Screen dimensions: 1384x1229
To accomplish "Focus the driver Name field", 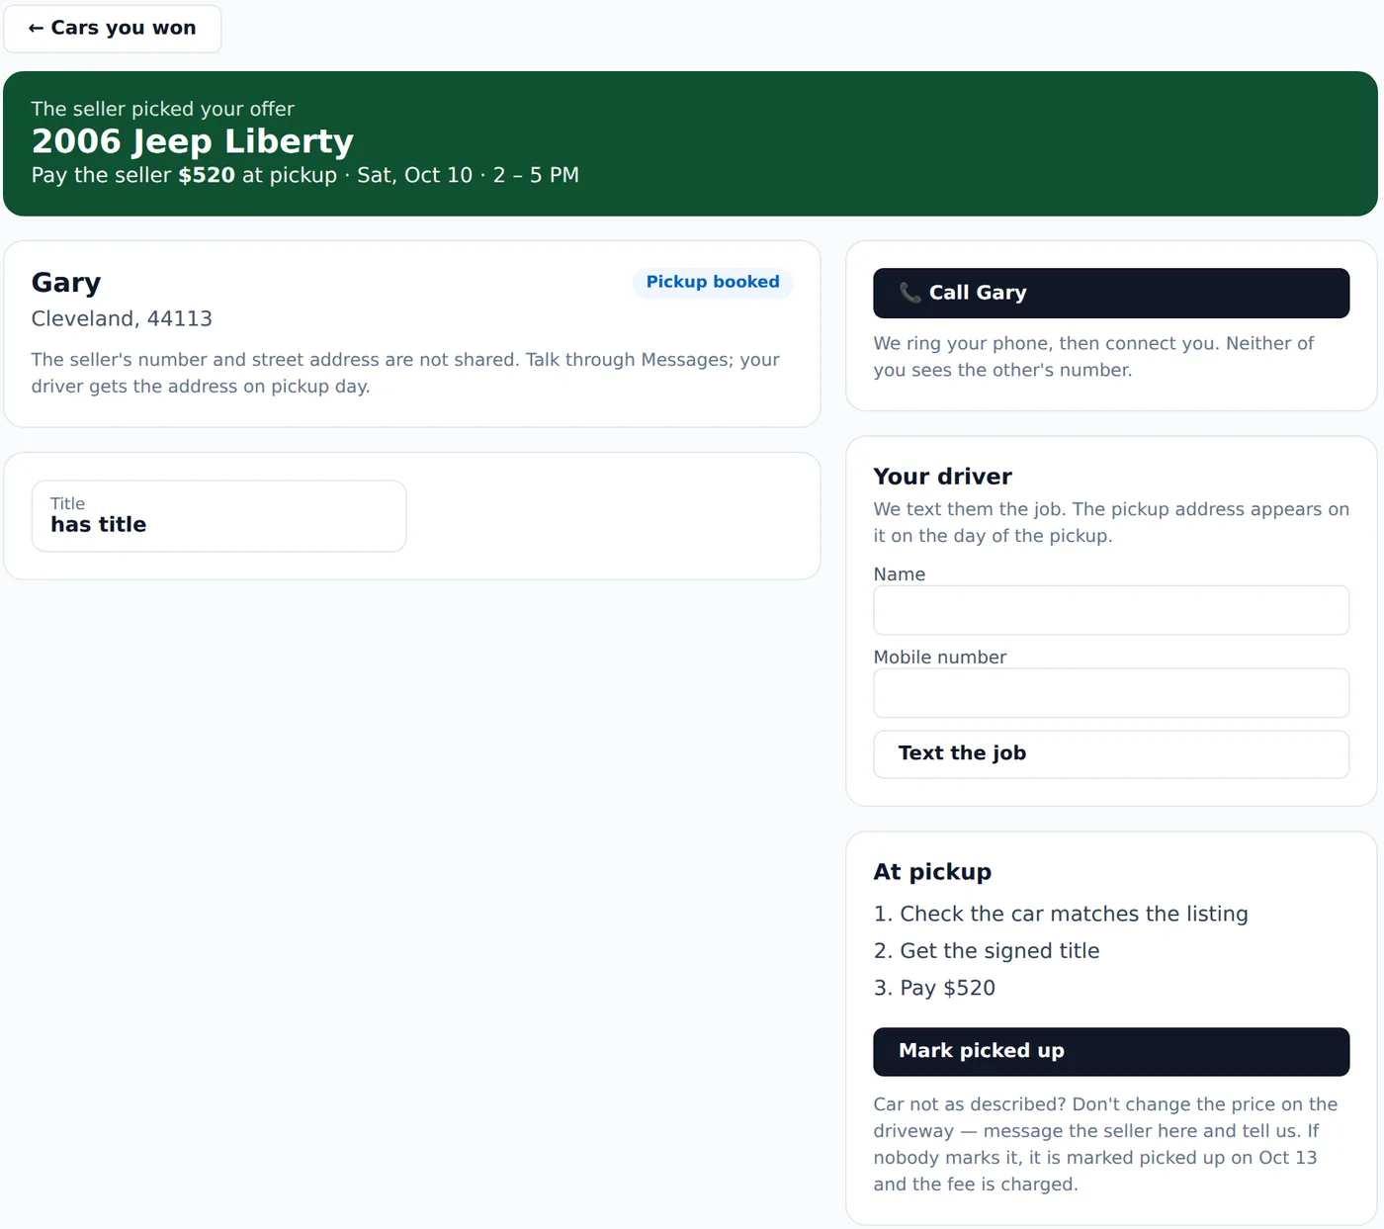I will click(1111, 610).
